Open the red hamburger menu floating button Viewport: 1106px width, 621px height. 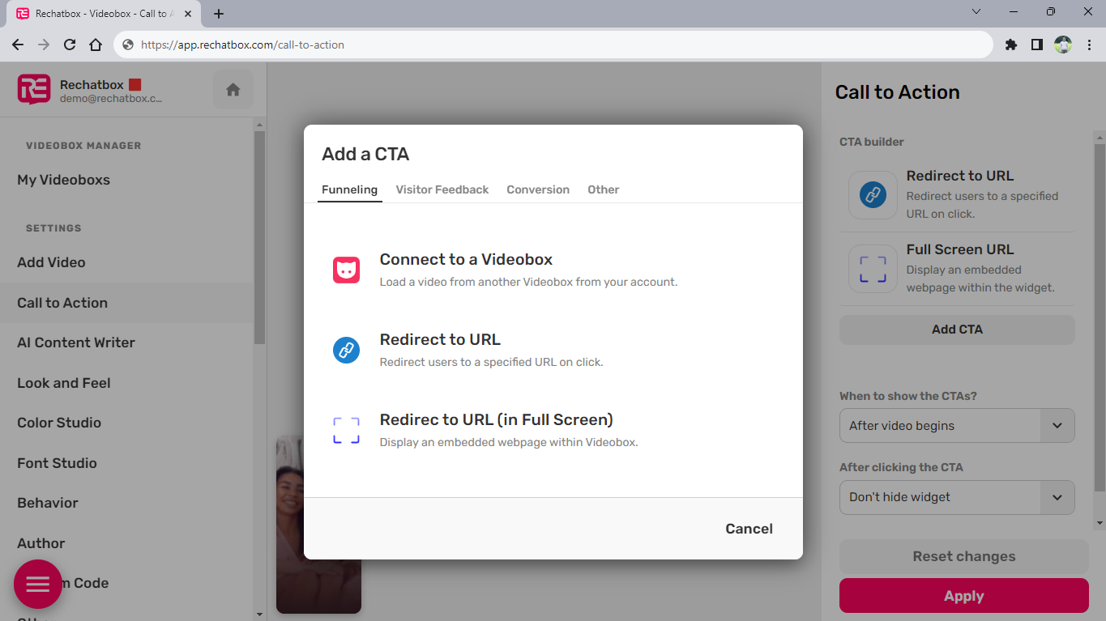click(38, 584)
